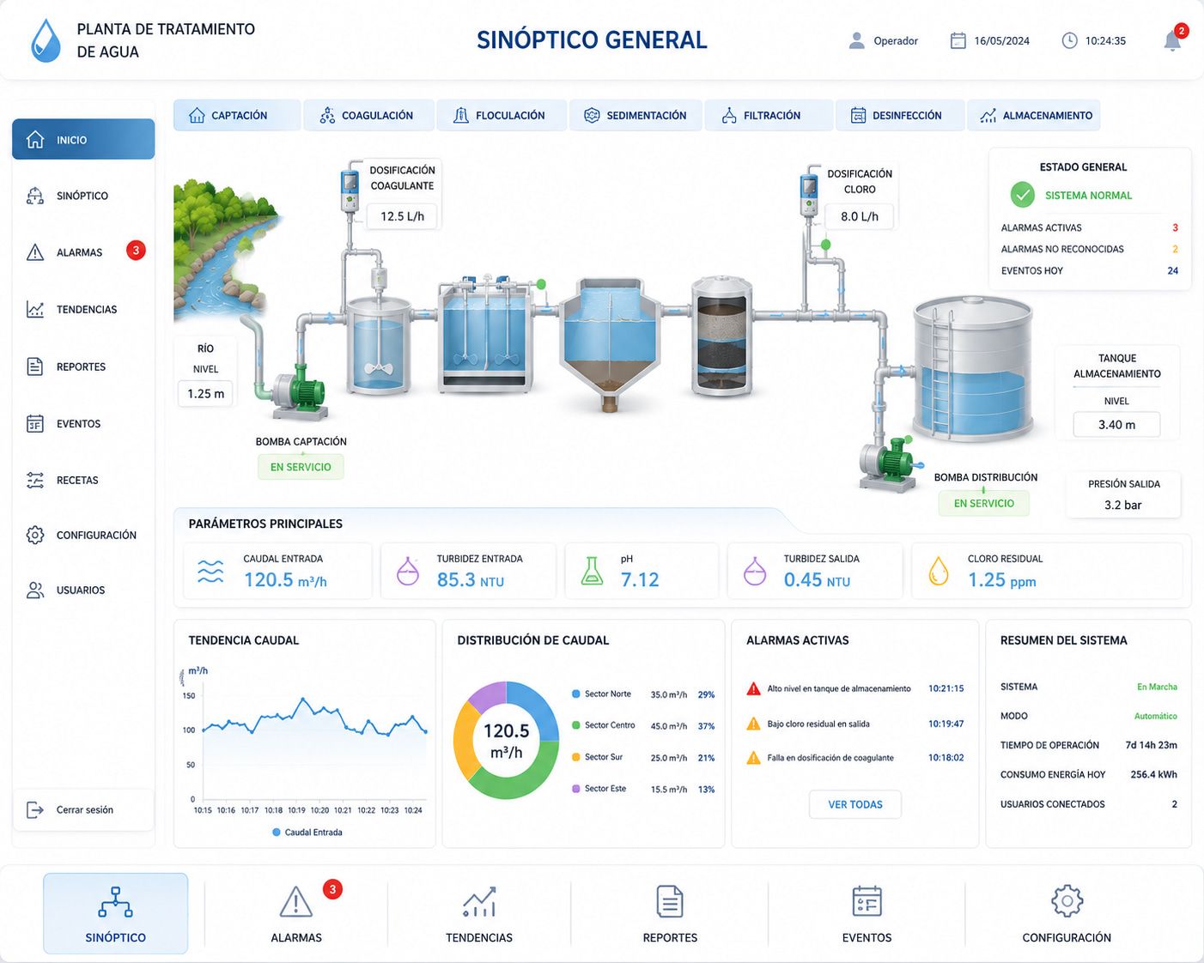Open the notifications bell icon
This screenshot has height=963, width=1204.
click(1172, 40)
